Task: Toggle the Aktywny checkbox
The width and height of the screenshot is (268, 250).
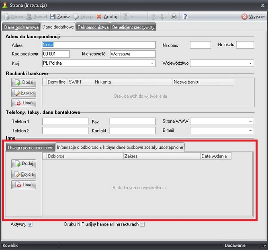Action: (x=30, y=224)
